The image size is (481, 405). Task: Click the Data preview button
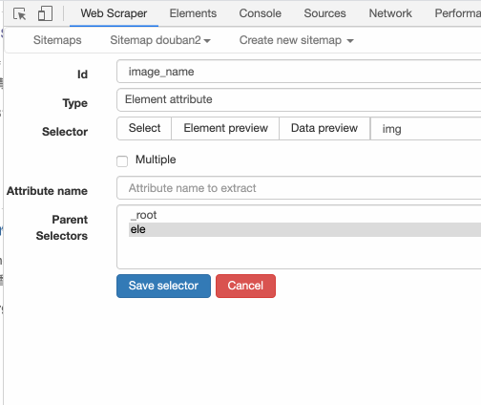324,128
